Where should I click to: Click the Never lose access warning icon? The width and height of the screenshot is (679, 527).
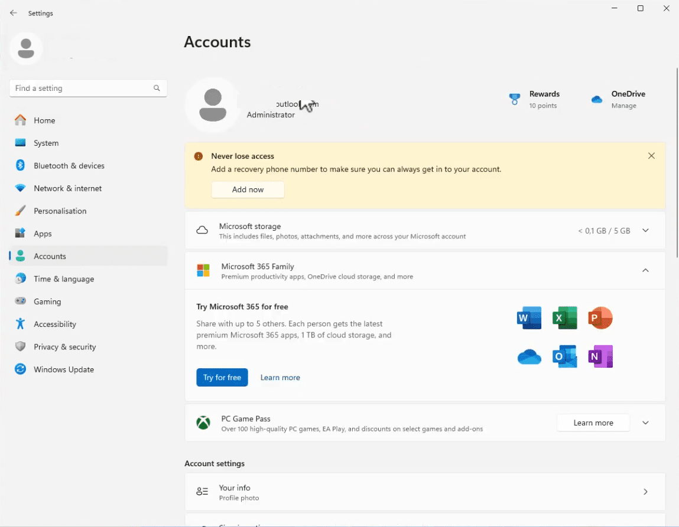tap(199, 156)
